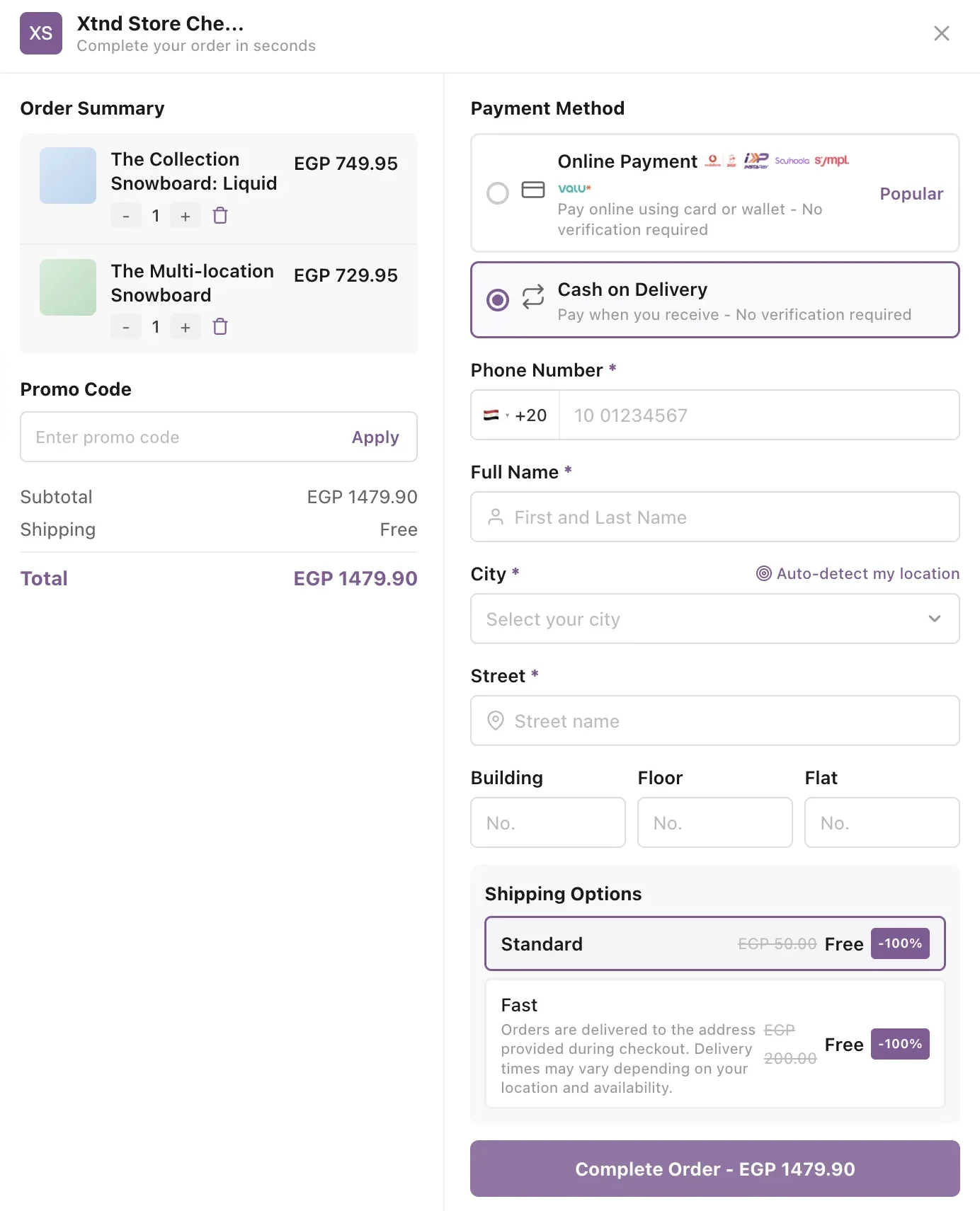Image resolution: width=980 pixels, height=1211 pixels.
Task: Click the target icon for auto-detect location
Action: tap(763, 573)
